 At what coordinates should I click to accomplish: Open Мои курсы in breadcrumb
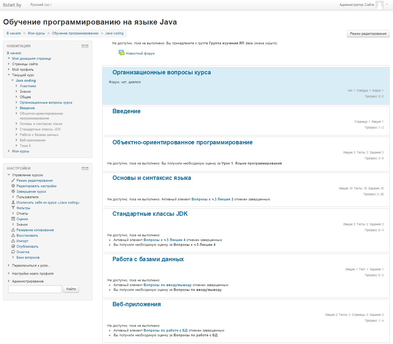click(x=36, y=33)
